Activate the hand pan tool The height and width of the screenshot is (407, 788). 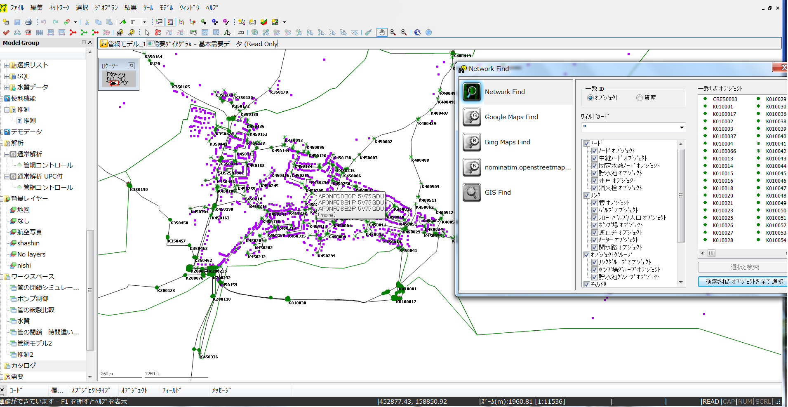(382, 32)
